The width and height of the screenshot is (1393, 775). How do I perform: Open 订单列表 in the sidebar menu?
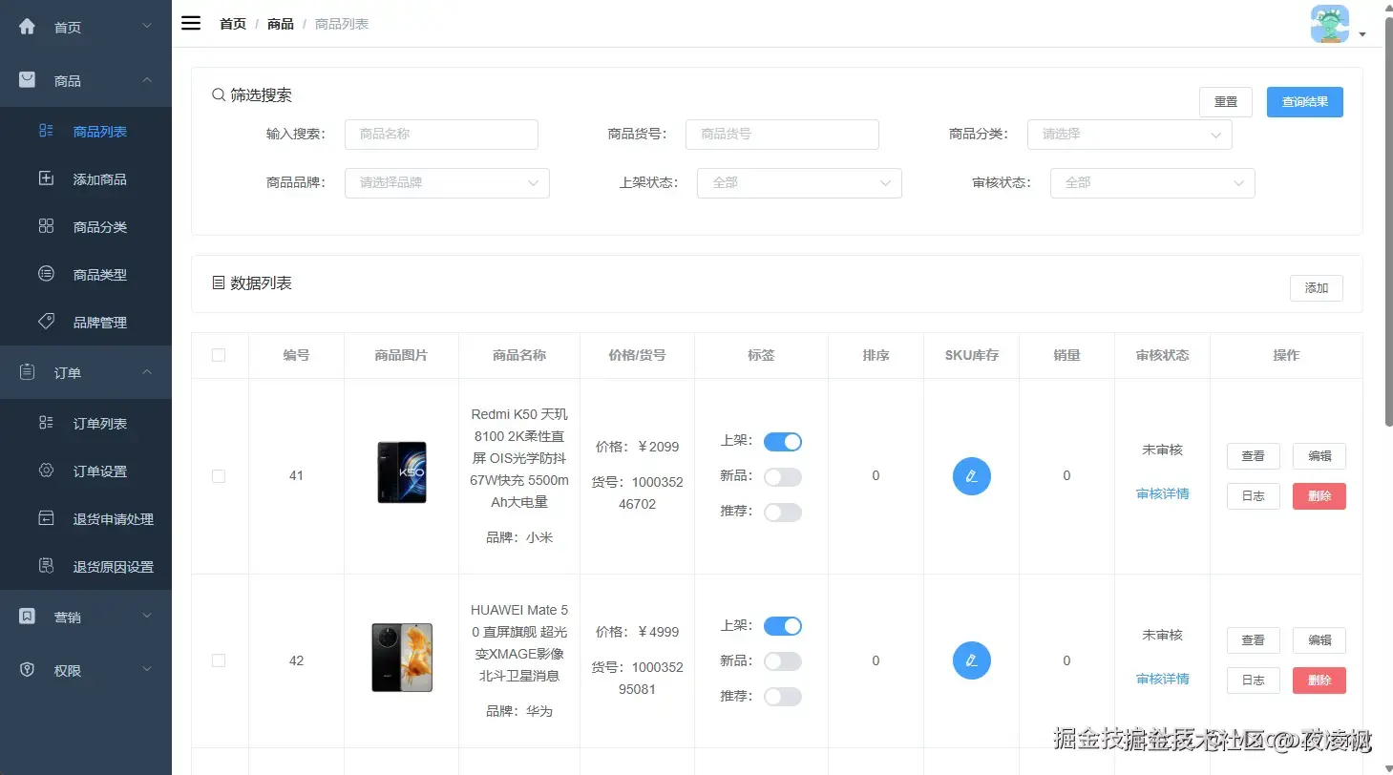(x=86, y=424)
